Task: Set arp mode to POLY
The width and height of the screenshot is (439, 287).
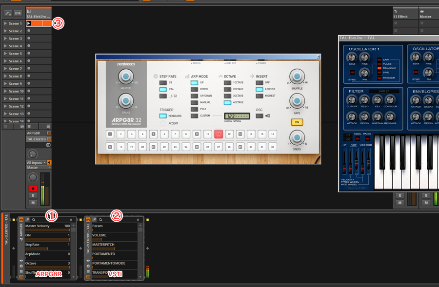Action: click(x=194, y=109)
